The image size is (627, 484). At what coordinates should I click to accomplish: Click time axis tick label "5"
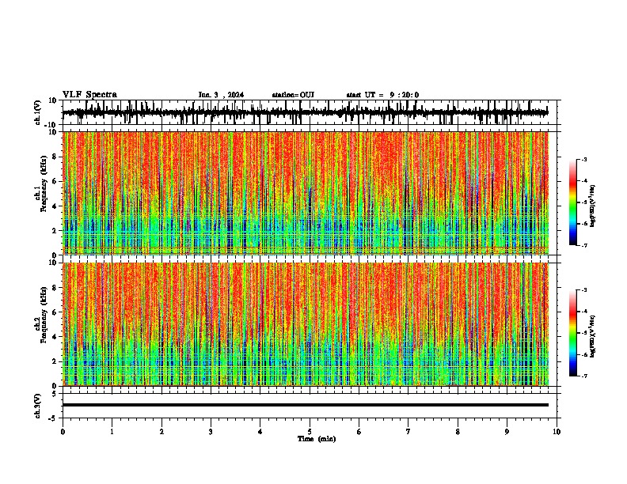pyautogui.click(x=310, y=432)
